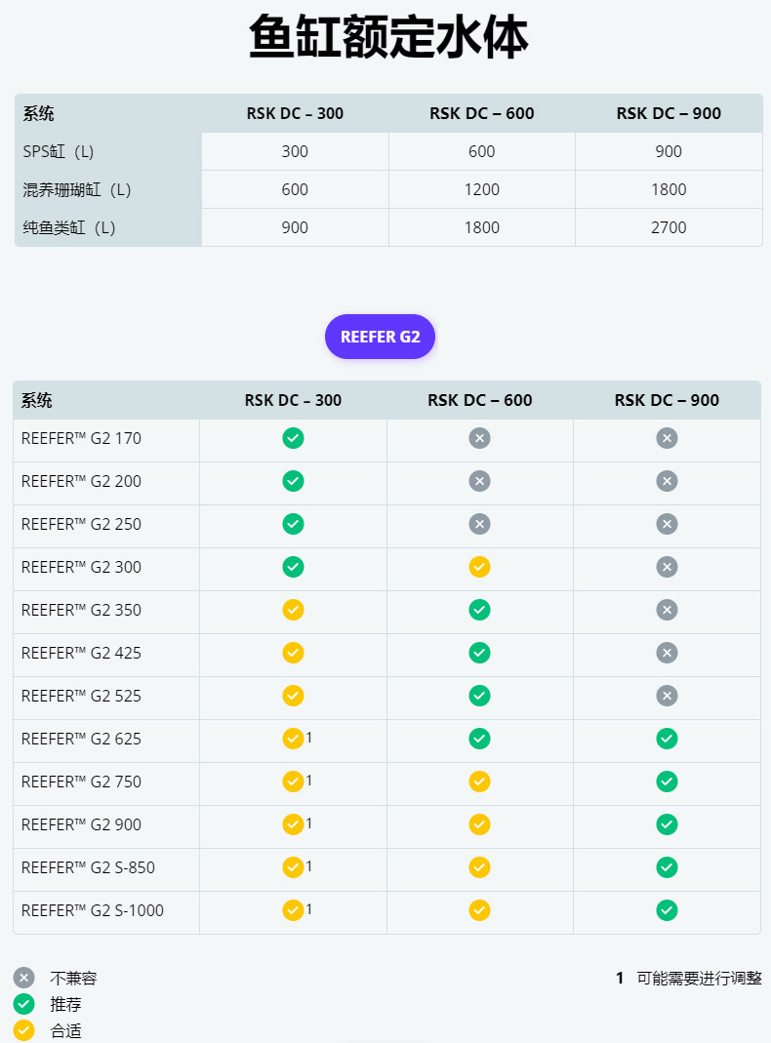This screenshot has height=1043, width=771.
Task: Click the REEFER™ G2 170 row label
Action: [81, 438]
